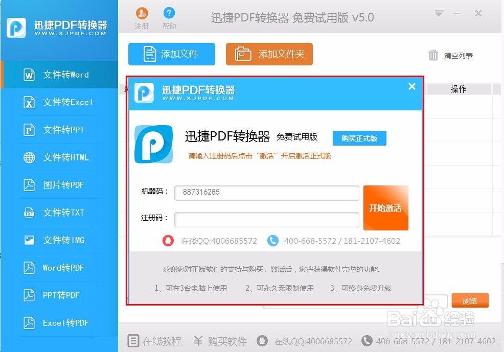Click the 图片转PDF sidebar PDF icon
The image size is (504, 352).
coord(29,185)
